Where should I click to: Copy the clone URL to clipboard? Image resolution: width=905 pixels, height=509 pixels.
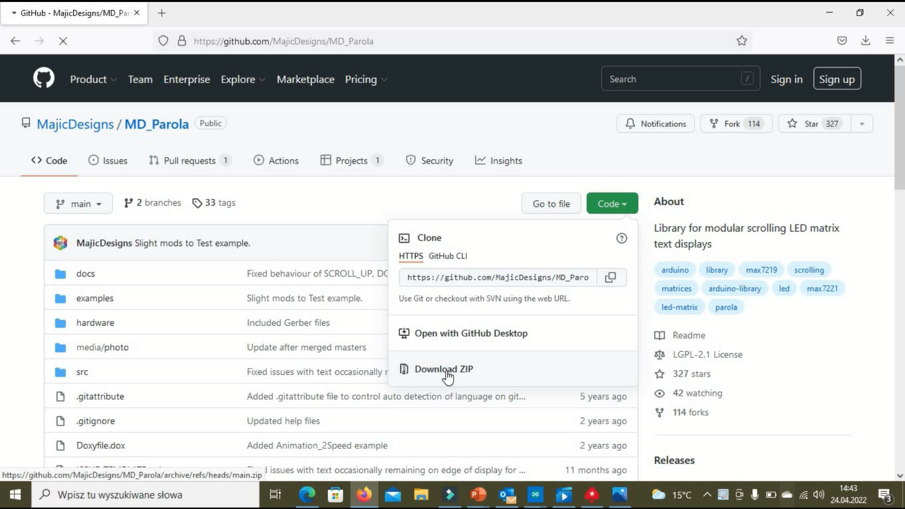coord(611,277)
